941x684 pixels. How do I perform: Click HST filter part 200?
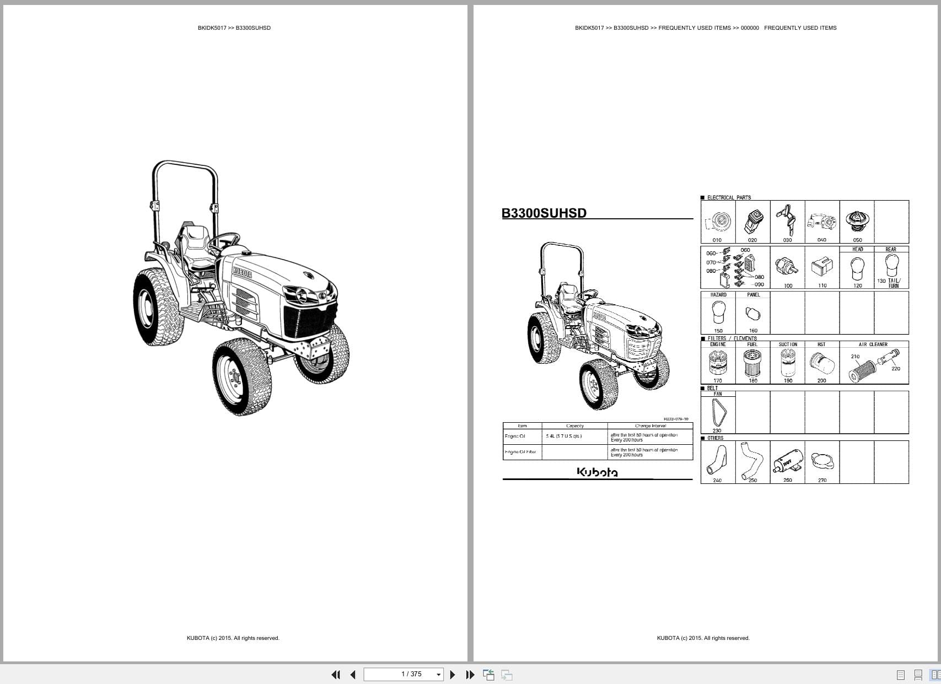[822, 363]
